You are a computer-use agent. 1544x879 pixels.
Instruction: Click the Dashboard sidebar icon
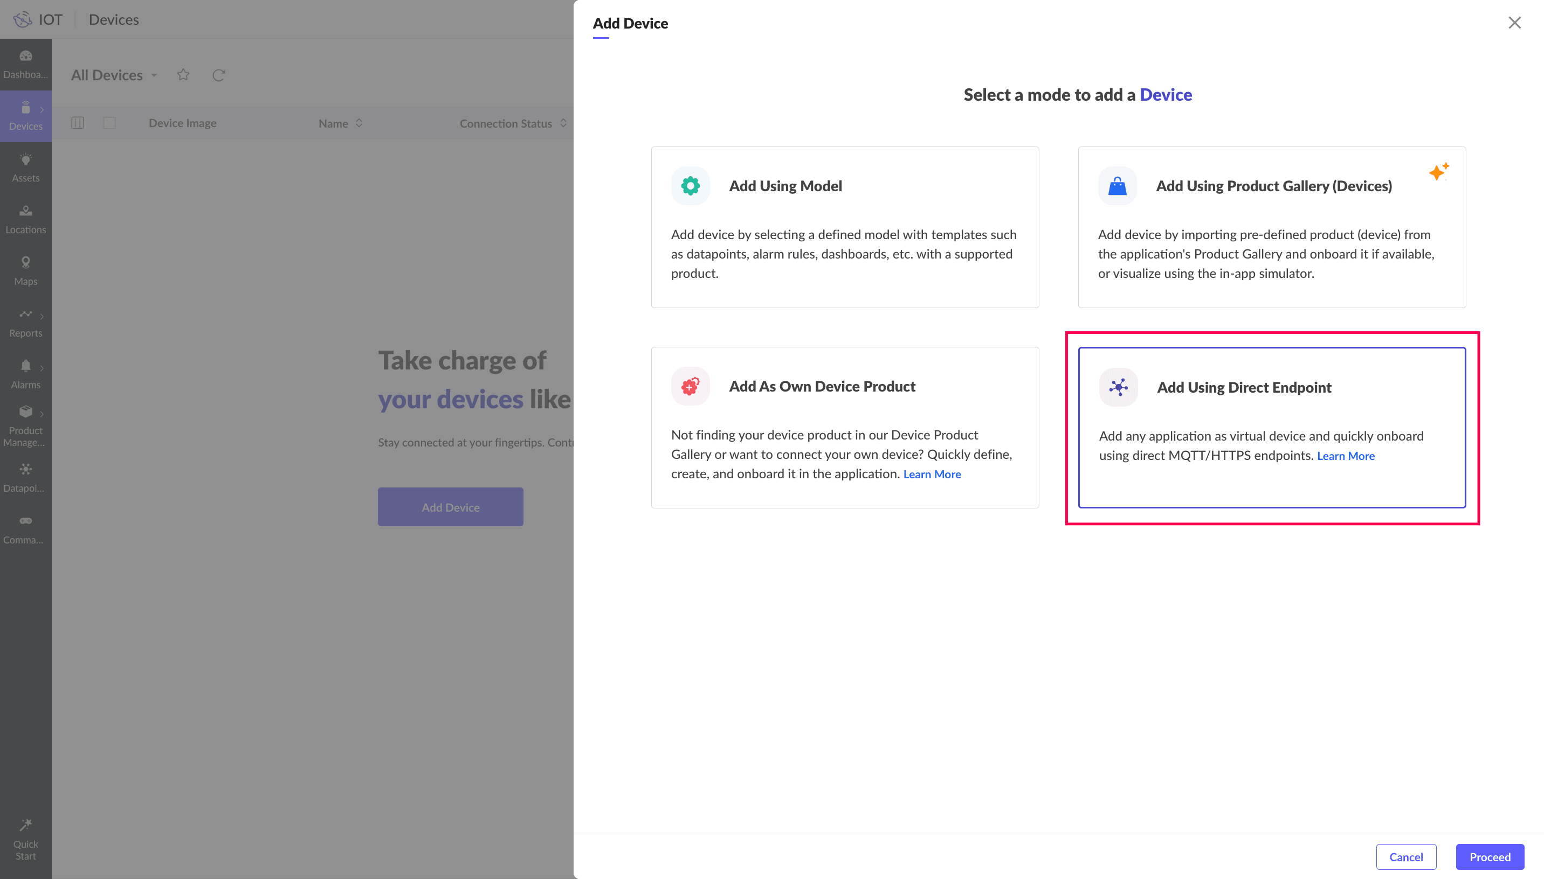[25, 56]
